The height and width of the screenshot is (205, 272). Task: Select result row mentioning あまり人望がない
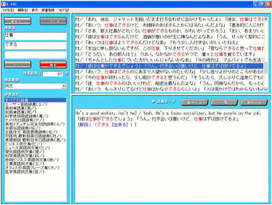point(169,71)
